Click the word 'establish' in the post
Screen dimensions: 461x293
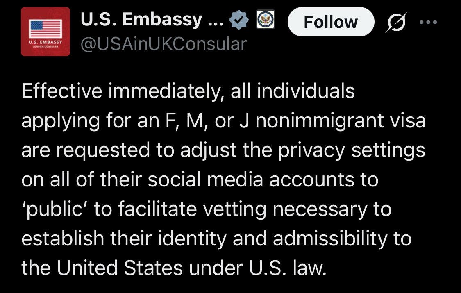tap(63, 238)
